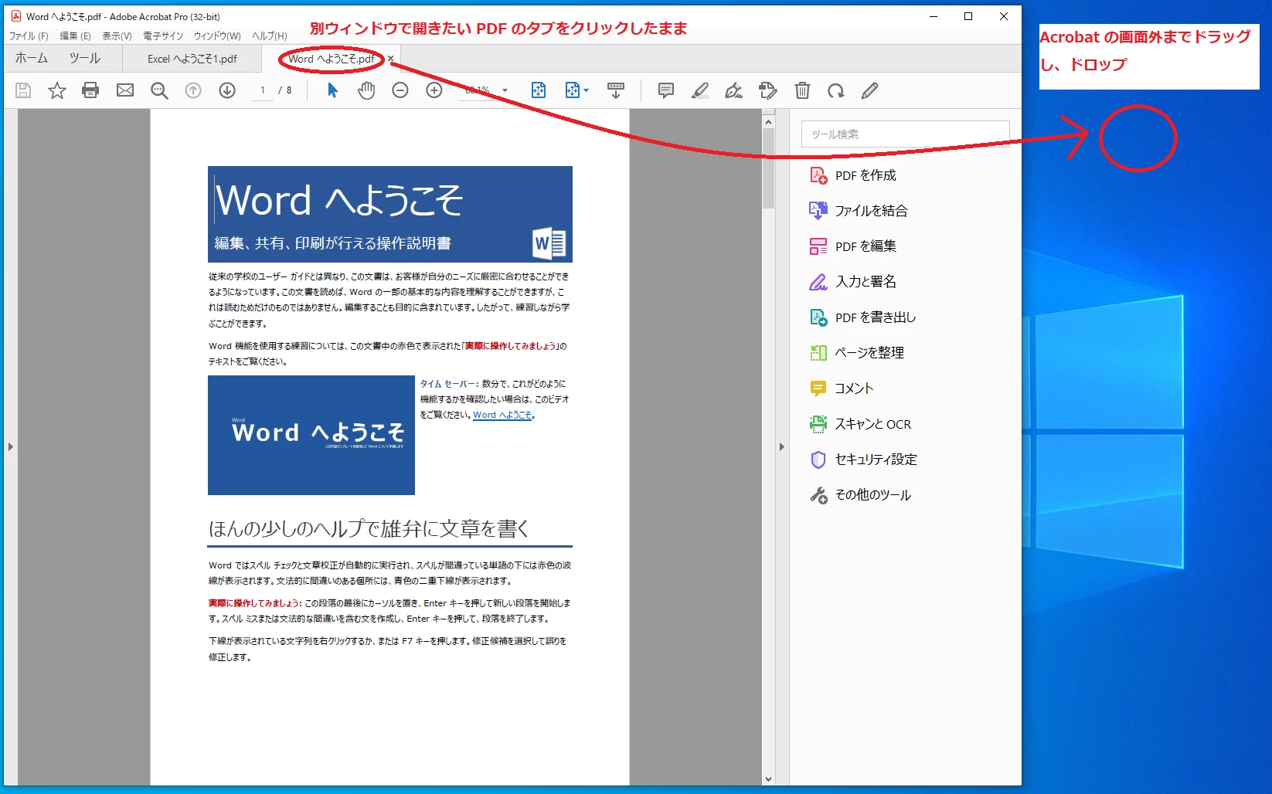The image size is (1272, 794).
Task: Choose the selection arrow tool
Action: coord(332,90)
